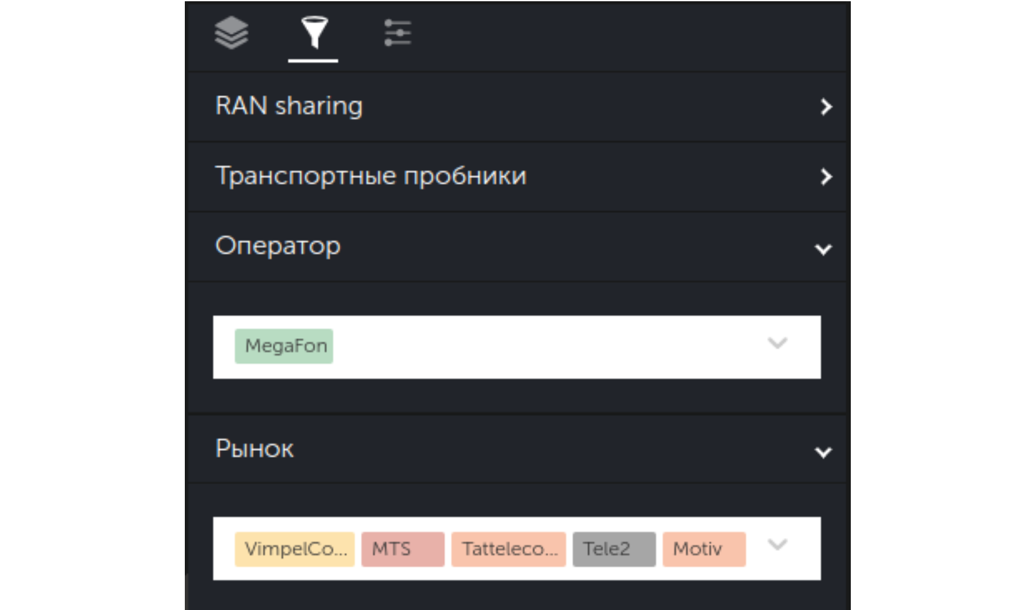Expand the RAN sharing section arrow
The image size is (1035, 610).
click(826, 106)
